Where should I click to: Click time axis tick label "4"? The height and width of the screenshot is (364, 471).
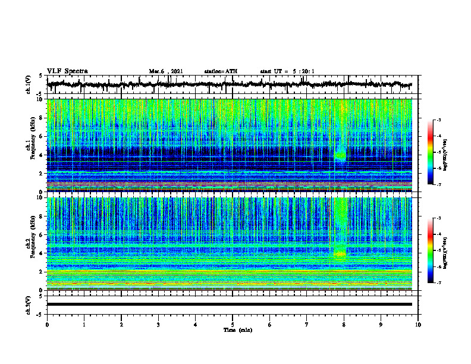196,325
